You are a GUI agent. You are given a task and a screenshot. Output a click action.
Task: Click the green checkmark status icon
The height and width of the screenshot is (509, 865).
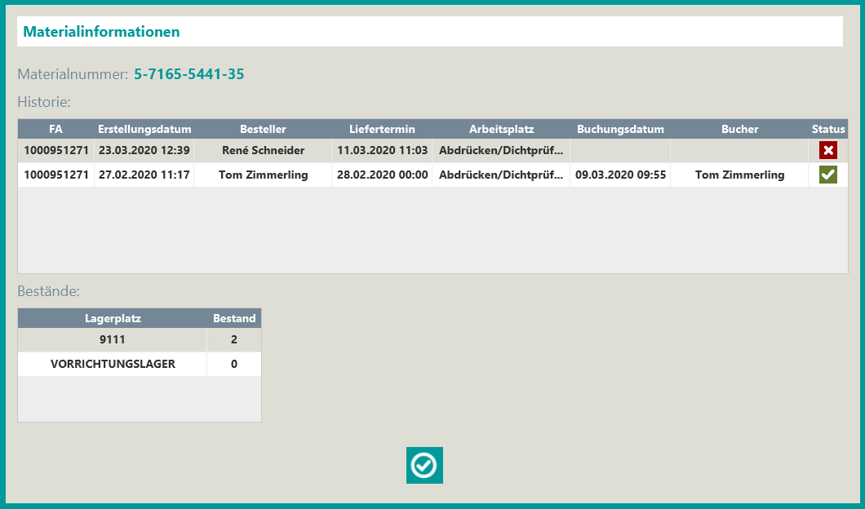click(828, 175)
